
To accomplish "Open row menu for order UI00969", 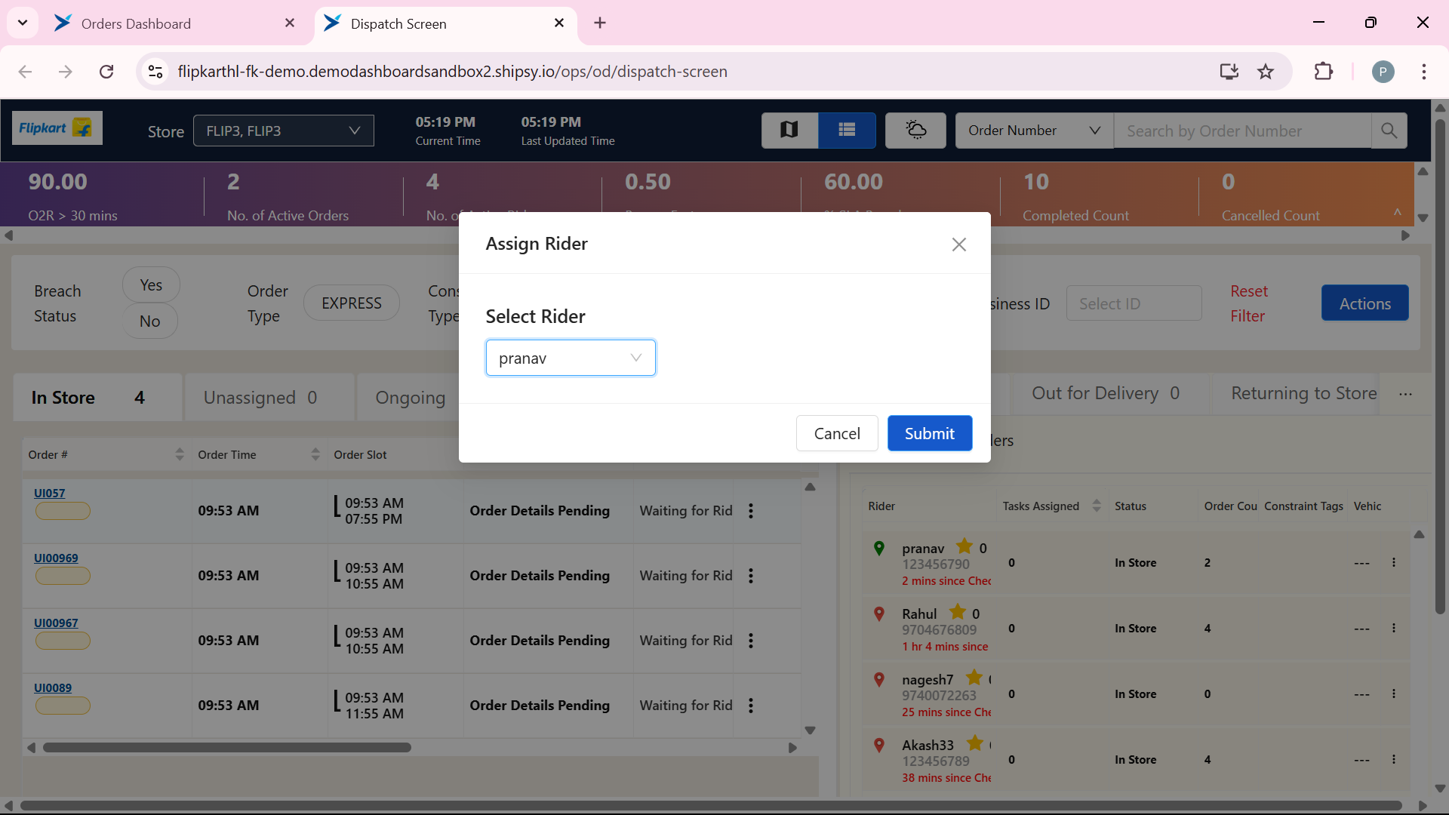I will pyautogui.click(x=751, y=576).
